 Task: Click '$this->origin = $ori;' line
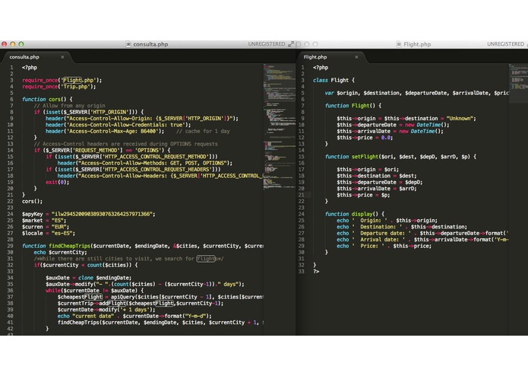click(368, 170)
